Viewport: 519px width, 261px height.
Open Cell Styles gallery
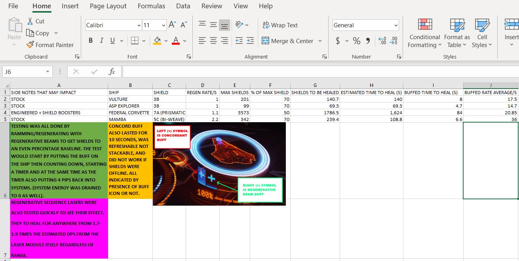(x=482, y=33)
